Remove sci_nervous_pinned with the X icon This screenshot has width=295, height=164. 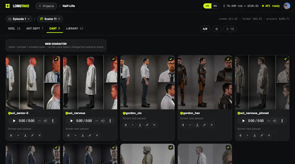(x=269, y=135)
